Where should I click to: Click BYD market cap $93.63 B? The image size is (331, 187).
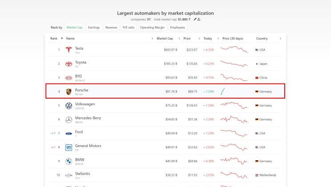tap(171, 78)
